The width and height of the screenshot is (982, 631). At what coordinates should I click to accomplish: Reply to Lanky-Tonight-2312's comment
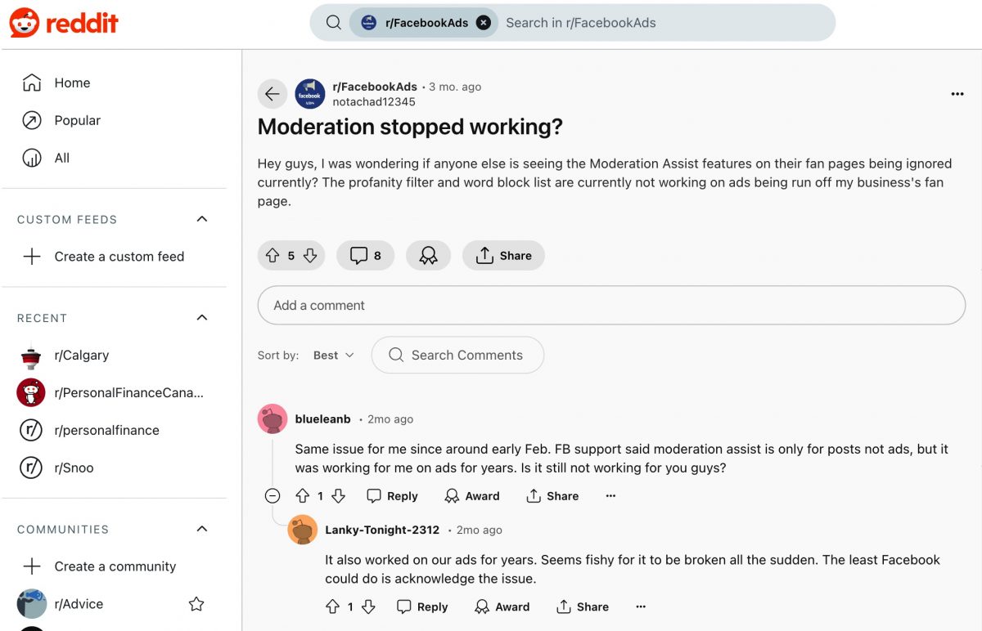[422, 607]
